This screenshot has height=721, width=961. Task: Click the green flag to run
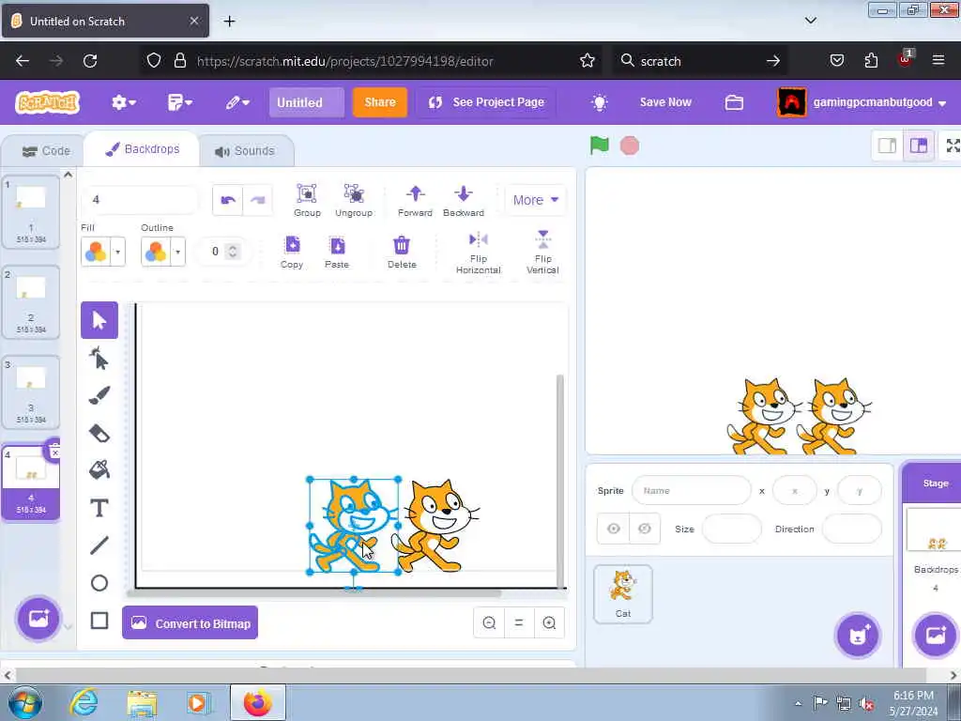coord(599,146)
